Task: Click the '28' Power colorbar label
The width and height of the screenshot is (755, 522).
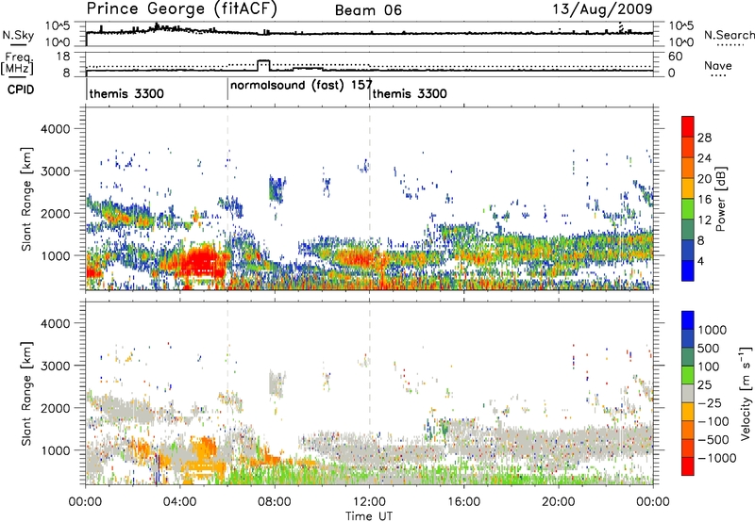Action: [x=704, y=138]
